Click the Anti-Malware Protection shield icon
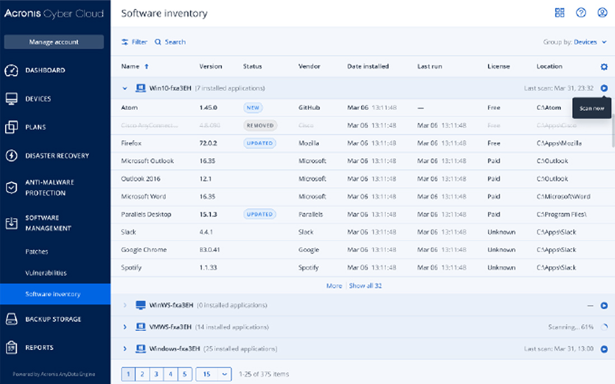 point(11,188)
